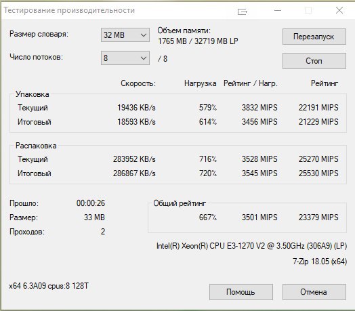355x311 pixels.
Task: Click the Стоп button
Action: (314, 61)
